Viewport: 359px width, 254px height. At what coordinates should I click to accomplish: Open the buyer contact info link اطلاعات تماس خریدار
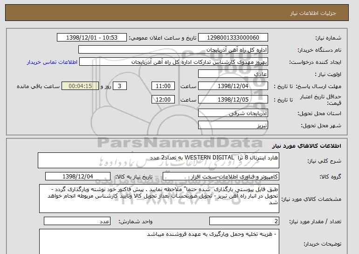coord(52,62)
